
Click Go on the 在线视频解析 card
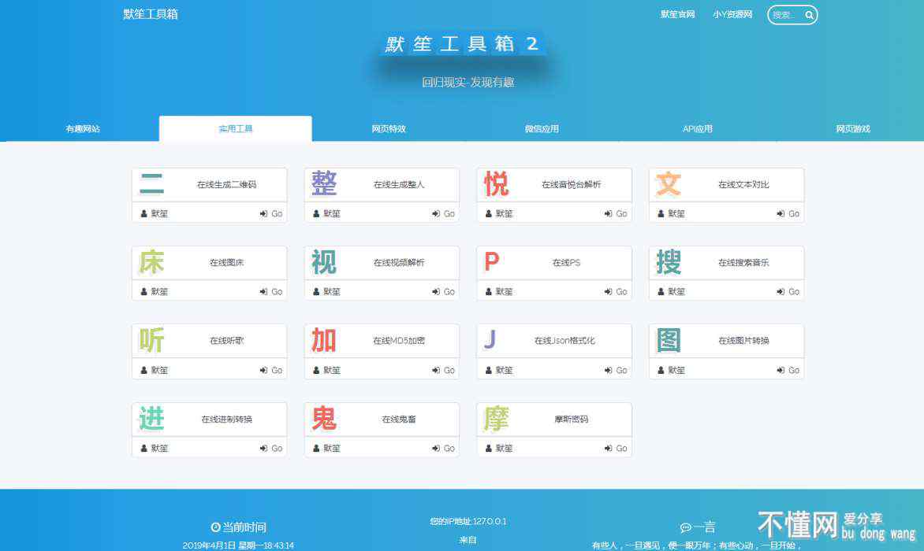tap(443, 292)
